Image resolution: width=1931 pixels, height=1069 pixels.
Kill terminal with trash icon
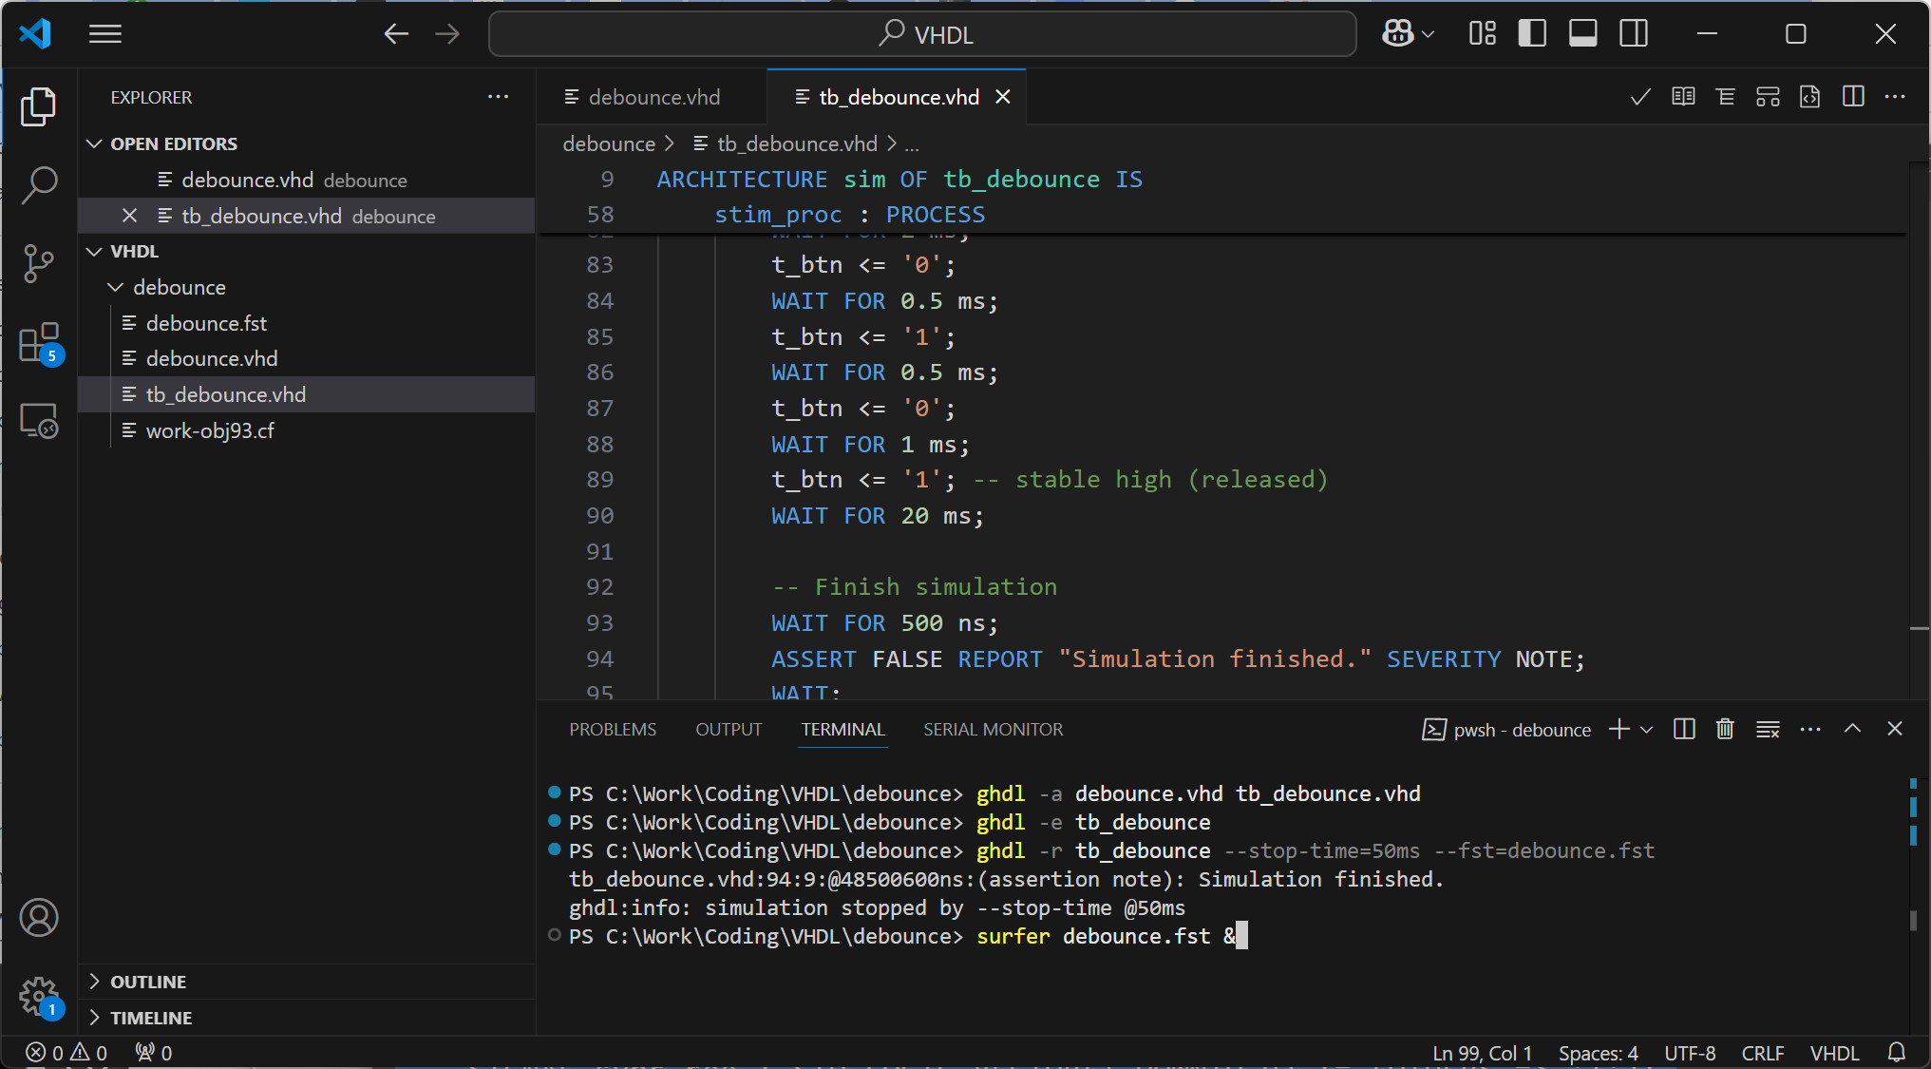pyautogui.click(x=1725, y=729)
